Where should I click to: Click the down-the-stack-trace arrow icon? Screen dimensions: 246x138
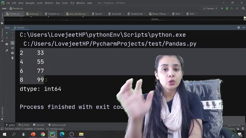(x=12, y=38)
